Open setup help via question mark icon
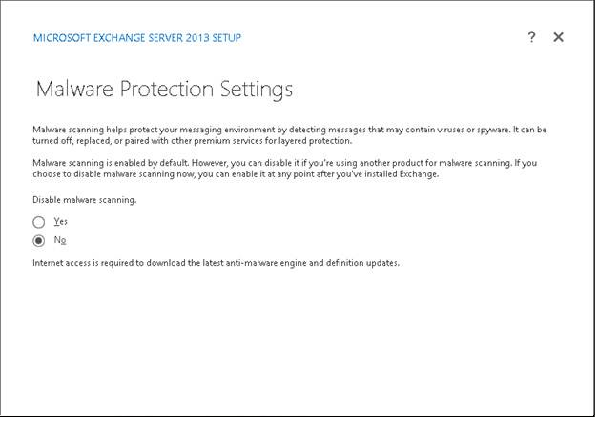The image size is (598, 424). (x=531, y=37)
